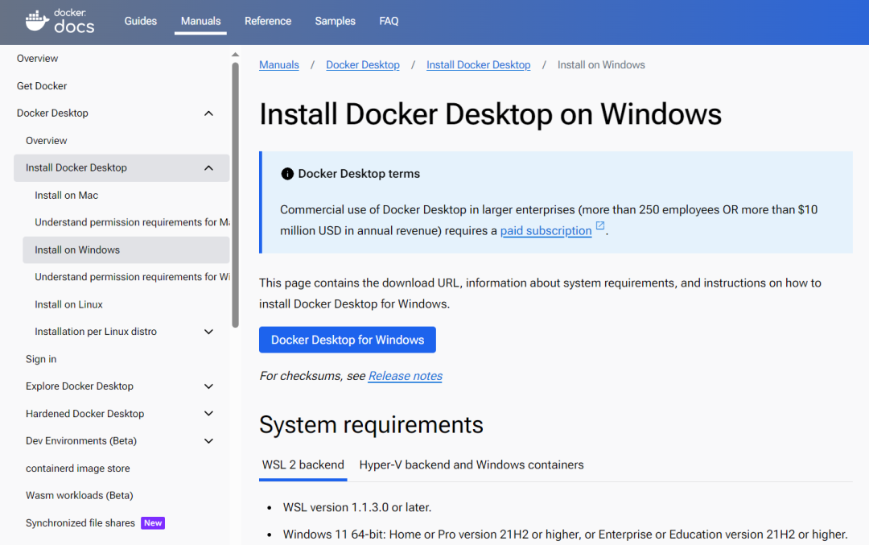Image resolution: width=869 pixels, height=545 pixels.
Task: Click the WSL version 1.1.3.0 or later bullet
Action: [357, 507]
